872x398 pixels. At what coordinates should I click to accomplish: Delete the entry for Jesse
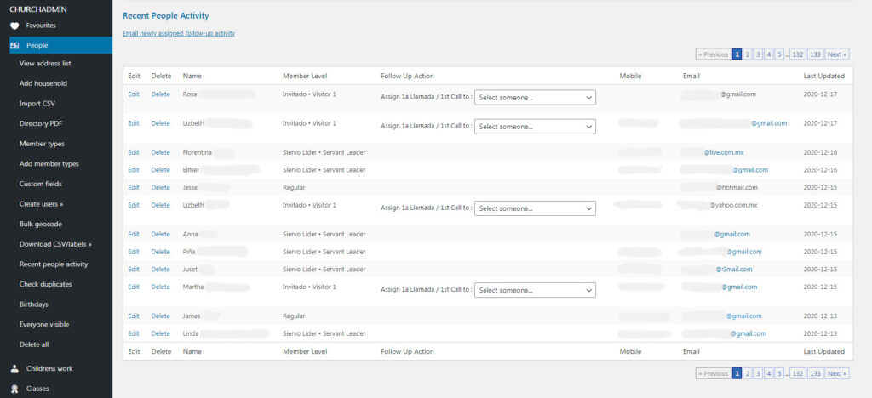coord(160,187)
